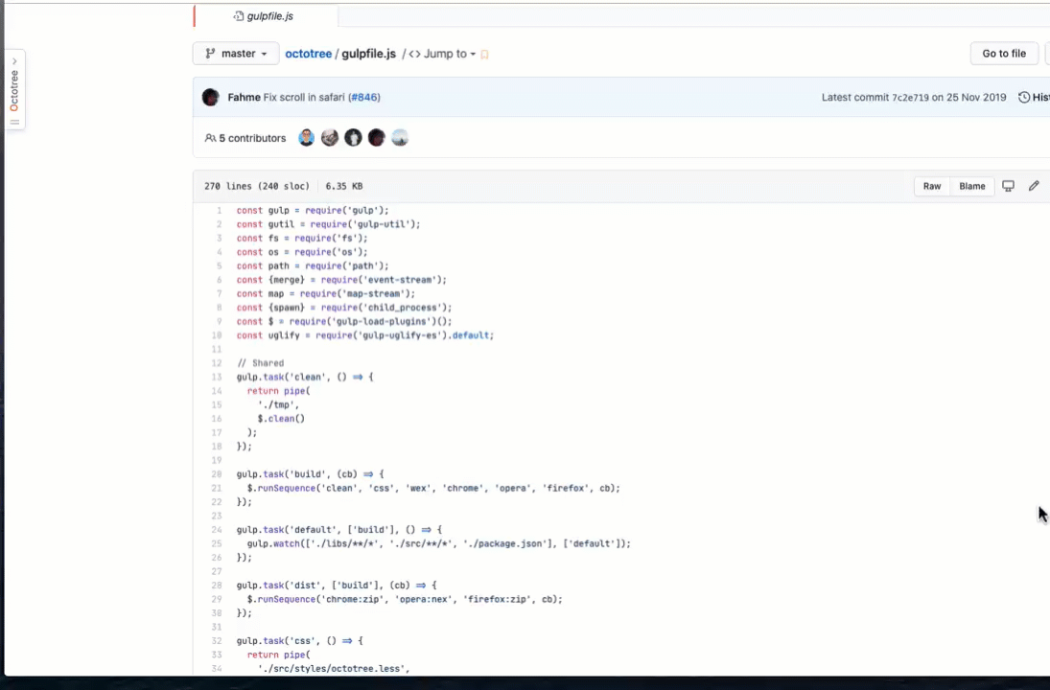Click 'event-stream' string in line 6
This screenshot has height=690, width=1050.
pyautogui.click(x=399, y=280)
